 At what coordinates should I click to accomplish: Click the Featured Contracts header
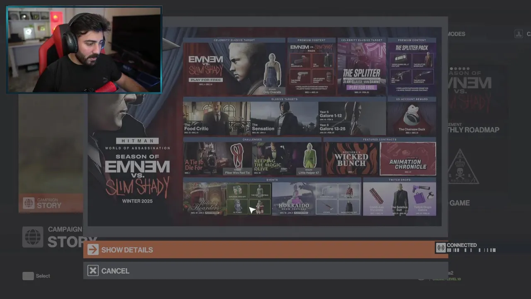[x=380, y=140]
